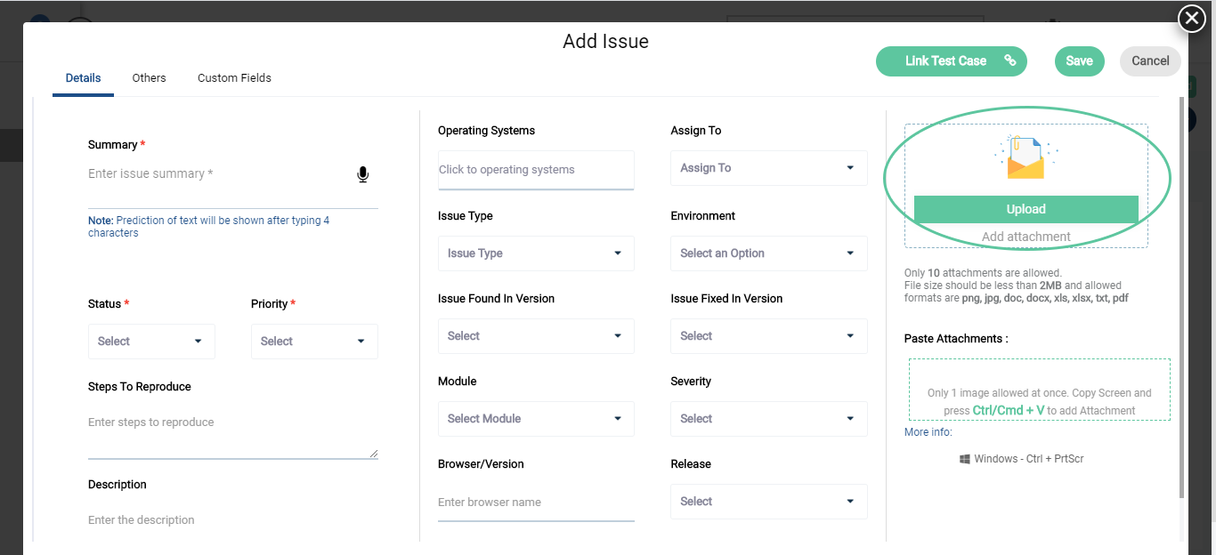Open the Custom Fields tab
1216x555 pixels.
point(234,78)
